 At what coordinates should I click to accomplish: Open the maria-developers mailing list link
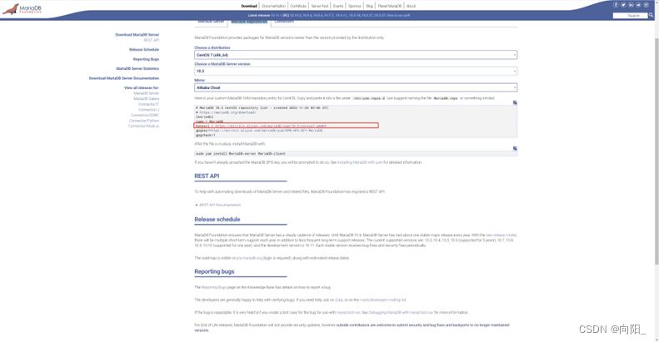pyautogui.click(x=383, y=300)
